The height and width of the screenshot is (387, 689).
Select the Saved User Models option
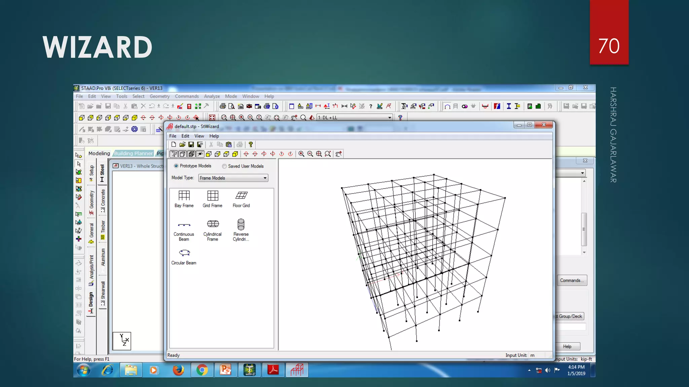pyautogui.click(x=224, y=166)
